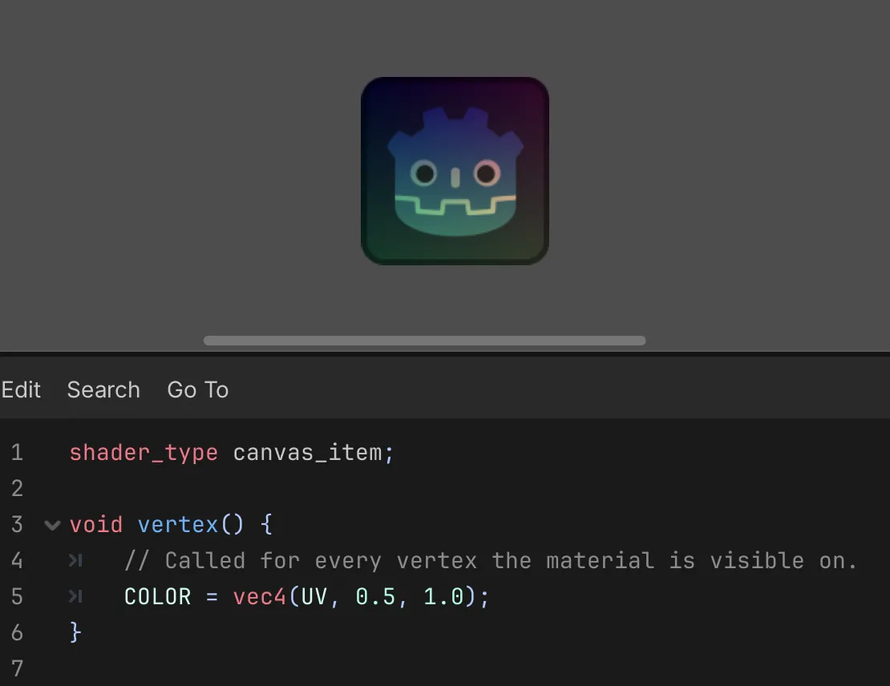Screen dimensions: 890x686
Task: Open the Edit menu
Action: 21,389
